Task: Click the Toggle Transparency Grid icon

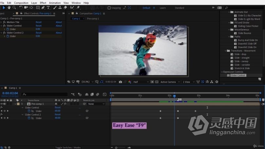Action: click(x=157, y=82)
